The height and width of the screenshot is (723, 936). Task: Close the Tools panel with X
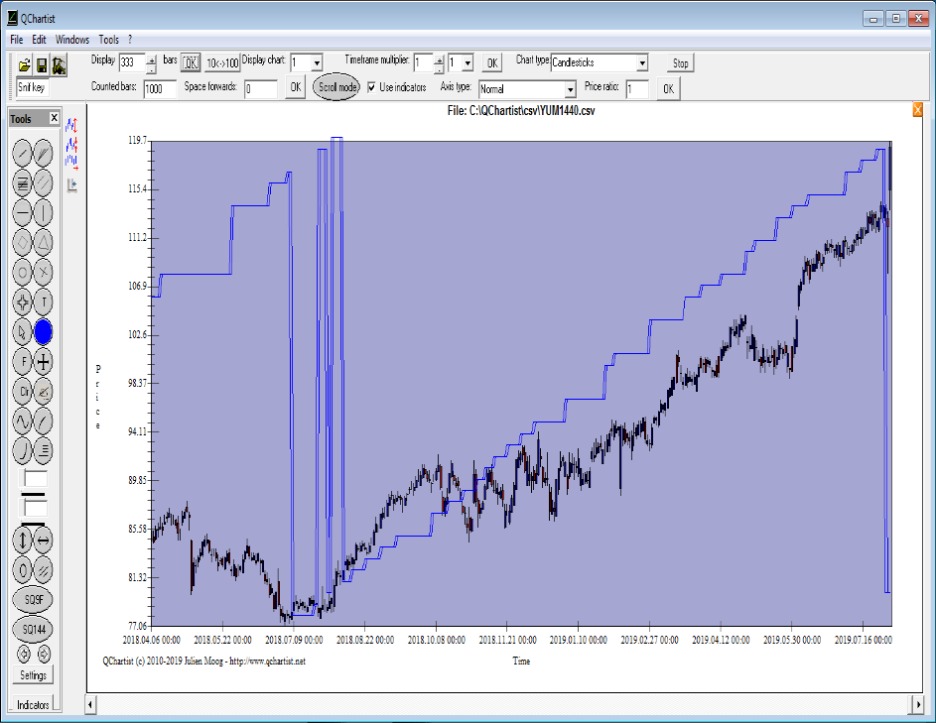coord(55,119)
